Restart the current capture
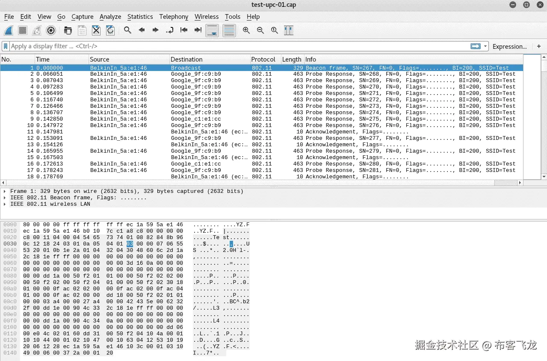Viewport: 547px width, 361px height. [37, 30]
